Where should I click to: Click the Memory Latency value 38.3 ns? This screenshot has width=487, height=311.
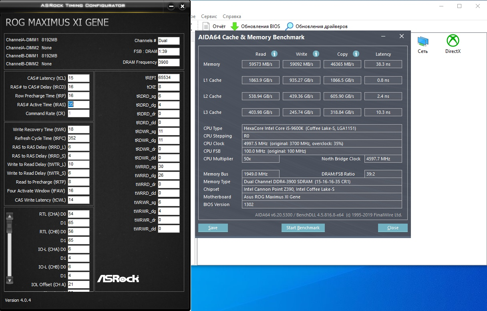383,64
